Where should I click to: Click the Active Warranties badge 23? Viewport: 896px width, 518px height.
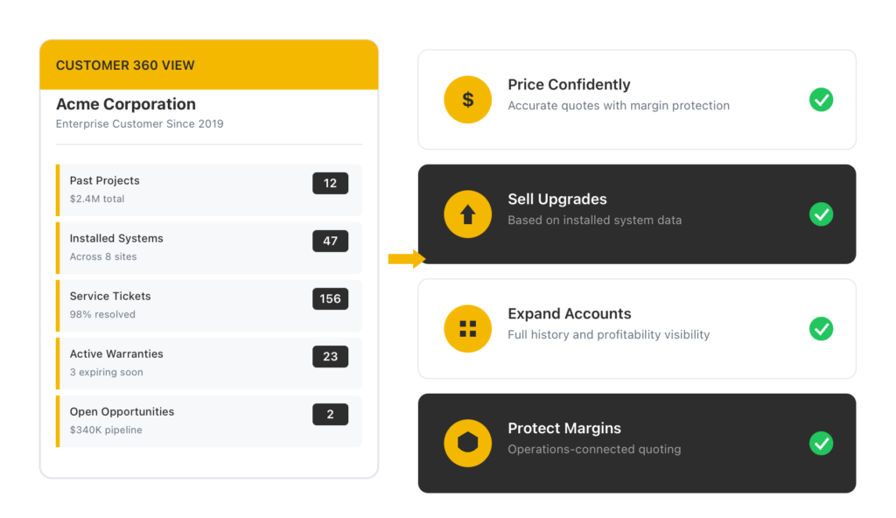330,356
